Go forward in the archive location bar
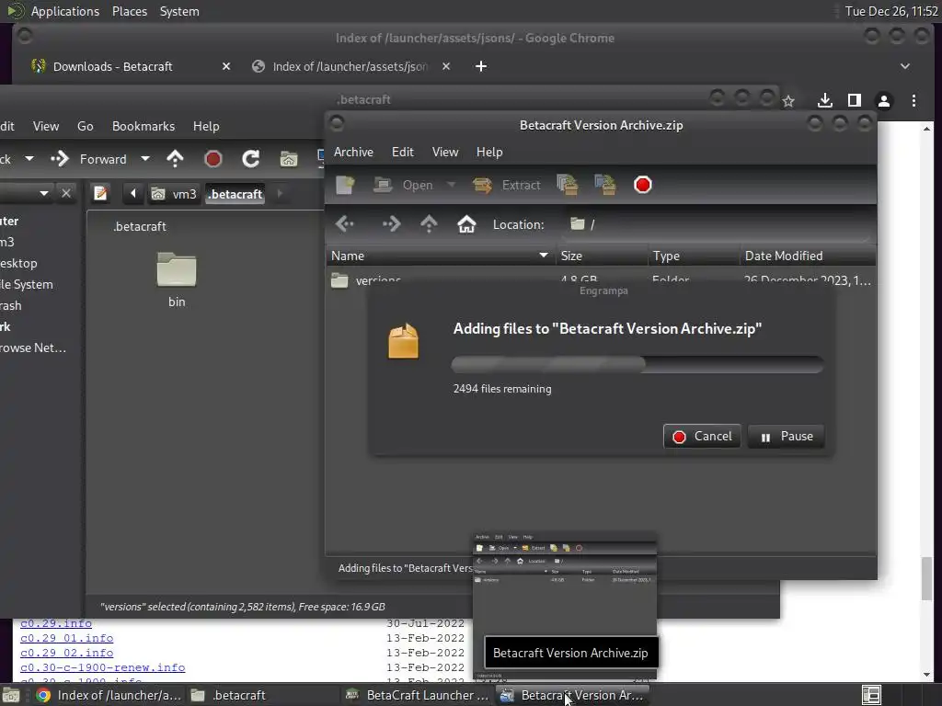 391,224
